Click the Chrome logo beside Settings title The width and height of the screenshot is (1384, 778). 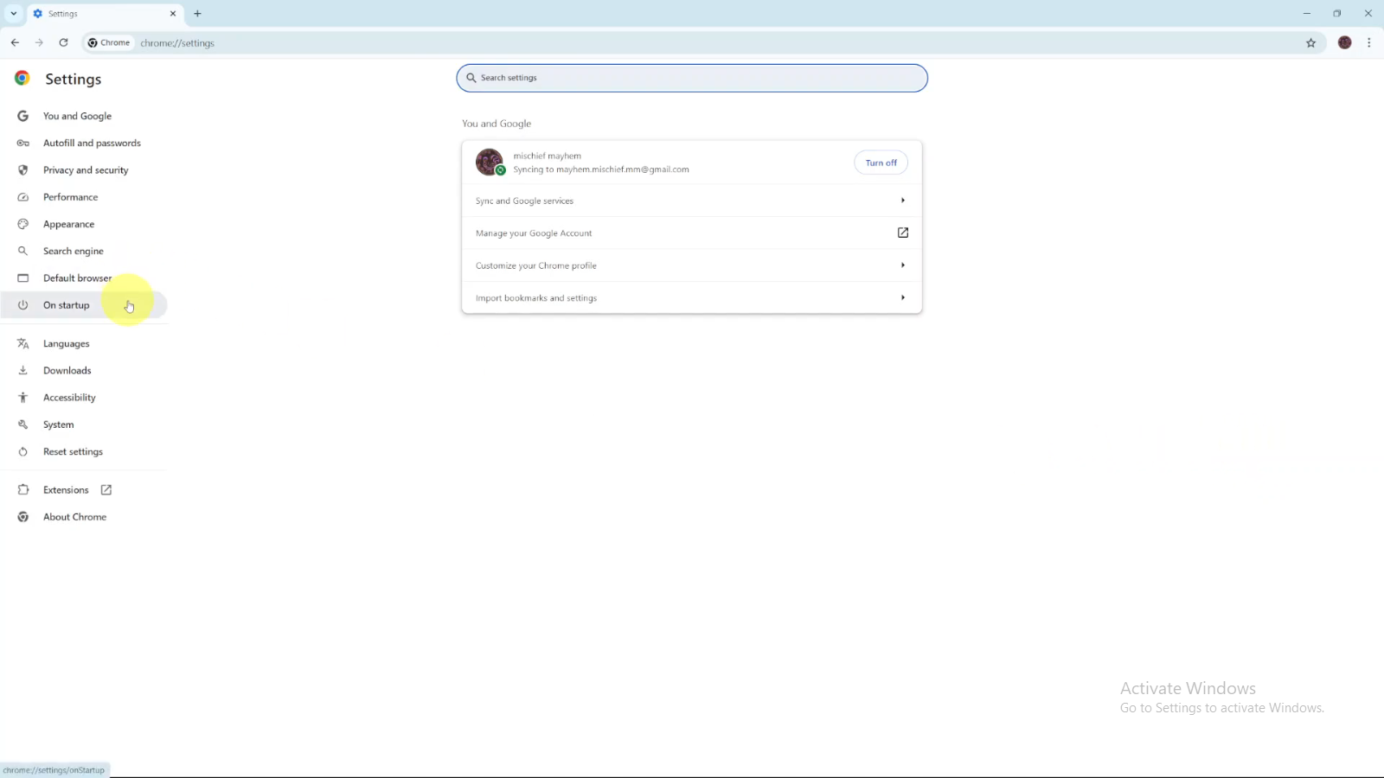coord(22,78)
